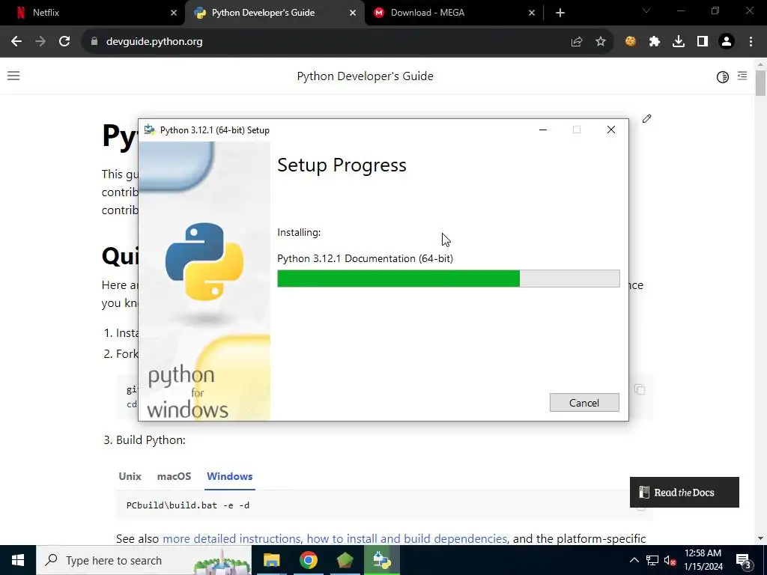This screenshot has height=575, width=767.
Task: Open the muted volume tray icon
Action: click(x=670, y=561)
